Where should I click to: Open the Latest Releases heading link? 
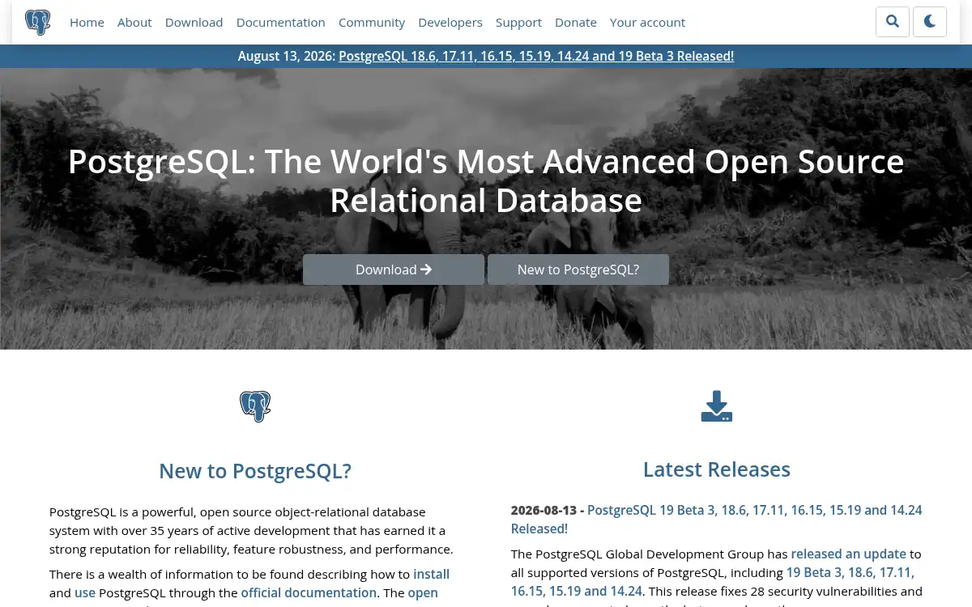tap(717, 469)
